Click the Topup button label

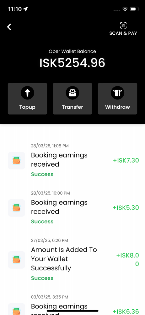point(27,107)
